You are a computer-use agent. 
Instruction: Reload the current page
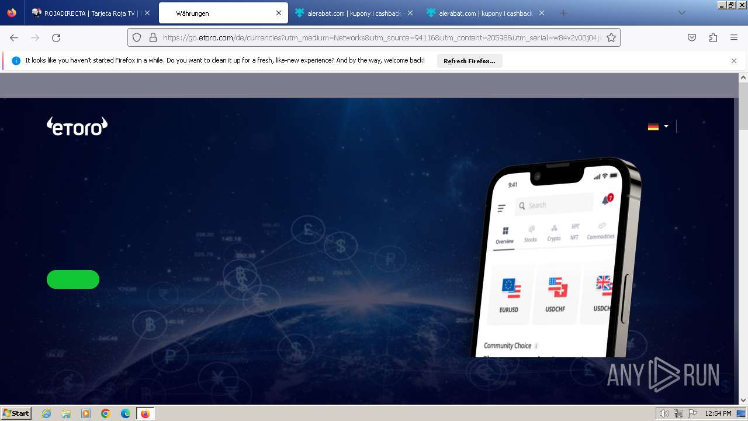click(x=56, y=37)
